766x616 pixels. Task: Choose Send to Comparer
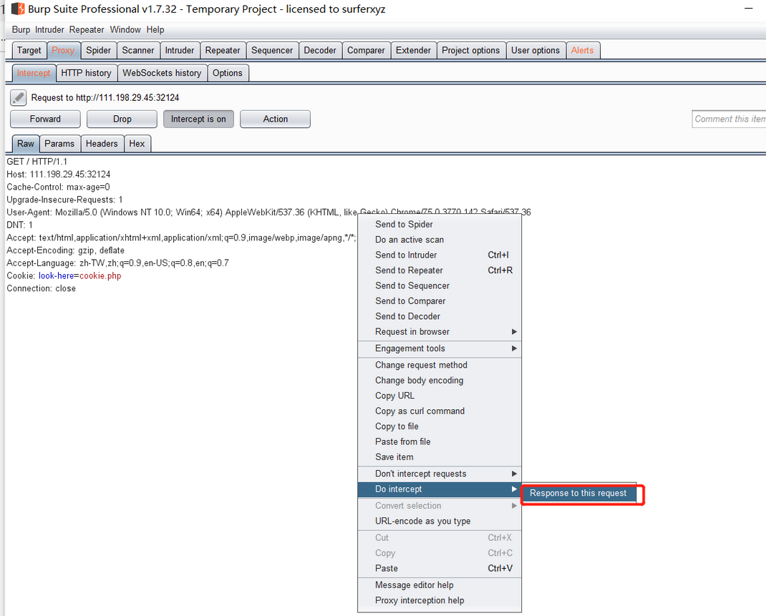(x=439, y=301)
